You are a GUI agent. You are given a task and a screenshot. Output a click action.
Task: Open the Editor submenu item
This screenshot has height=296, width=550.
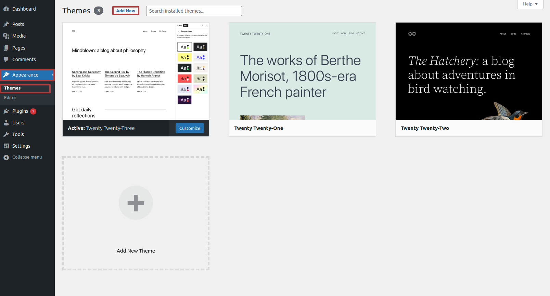pyautogui.click(x=10, y=98)
